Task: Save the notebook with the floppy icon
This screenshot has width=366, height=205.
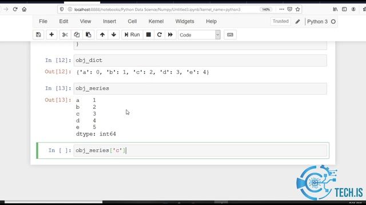Action: point(38,35)
